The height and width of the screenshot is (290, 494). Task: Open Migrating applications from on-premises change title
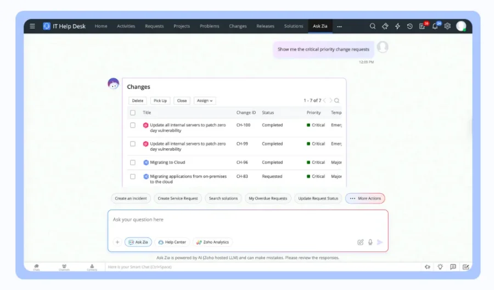coord(188,179)
